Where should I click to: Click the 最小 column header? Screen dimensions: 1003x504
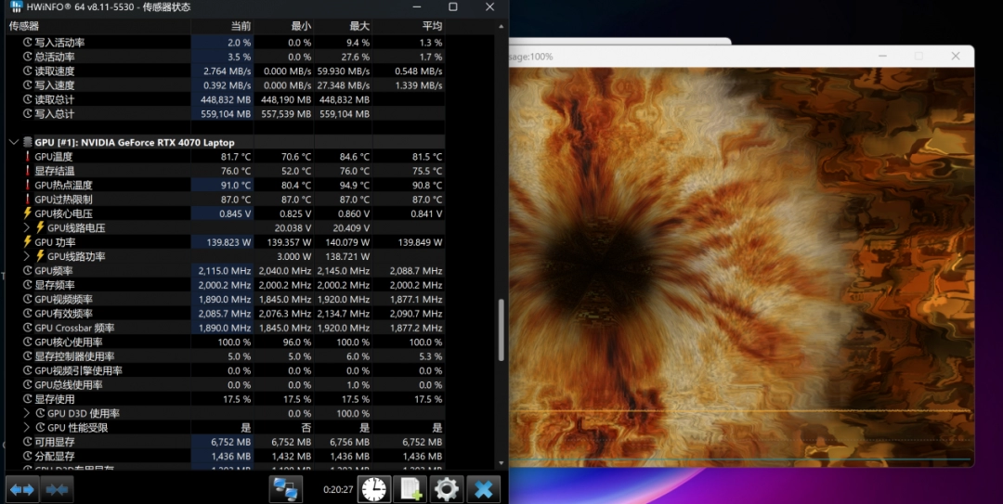tap(284, 26)
